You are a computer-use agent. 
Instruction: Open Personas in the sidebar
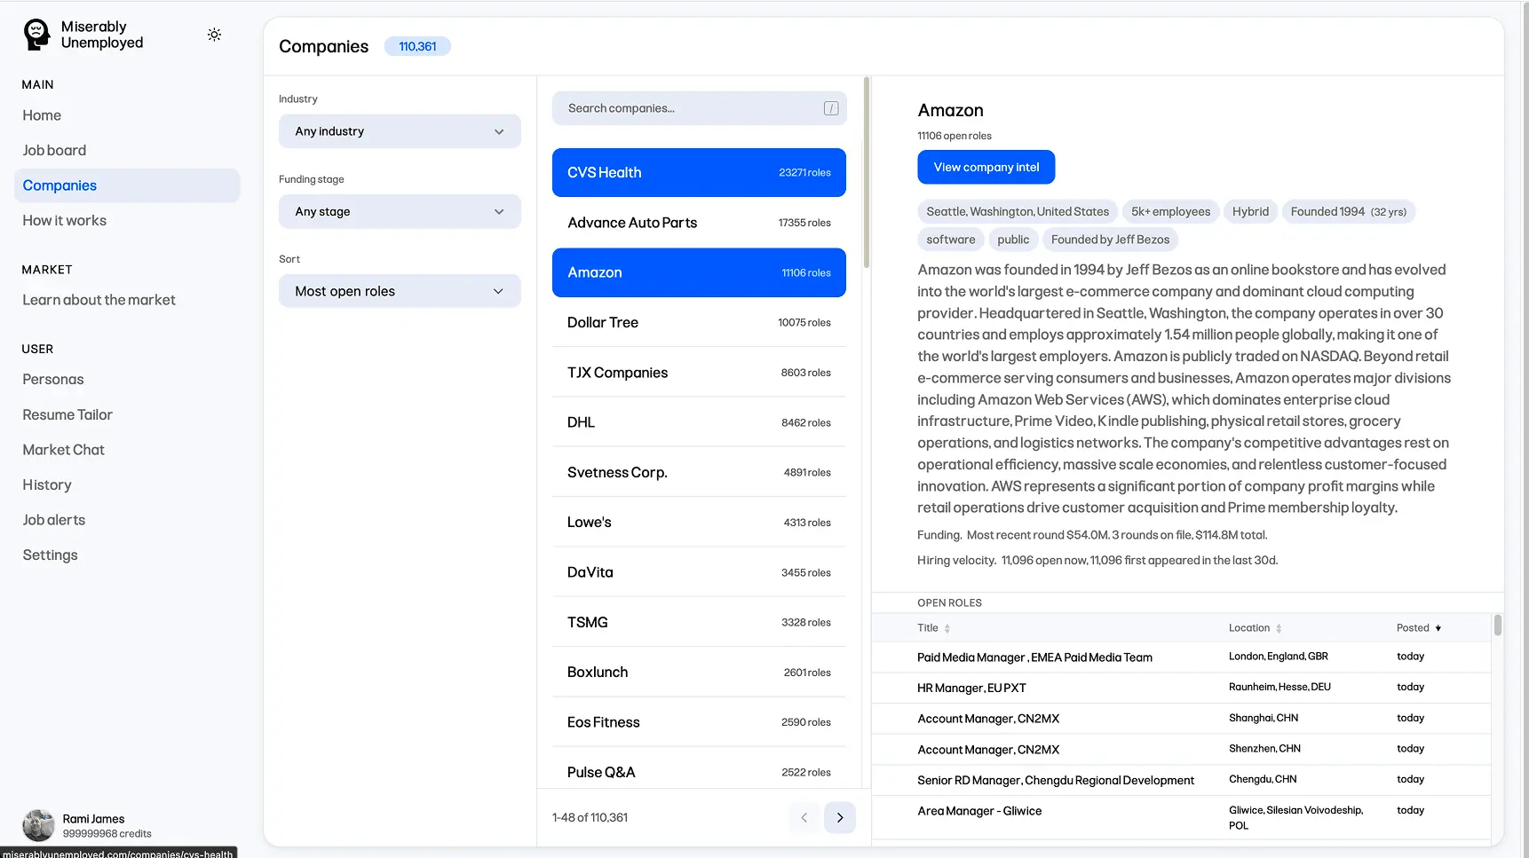coord(127,380)
